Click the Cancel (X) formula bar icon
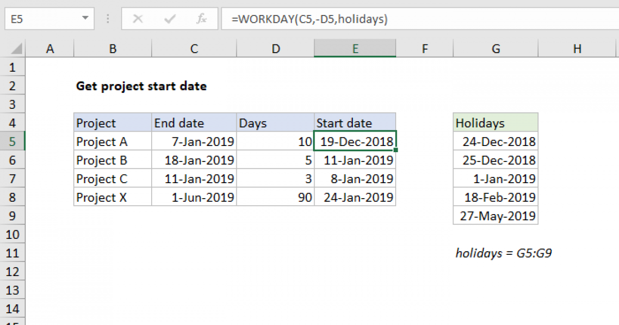The image size is (619, 325). [138, 19]
